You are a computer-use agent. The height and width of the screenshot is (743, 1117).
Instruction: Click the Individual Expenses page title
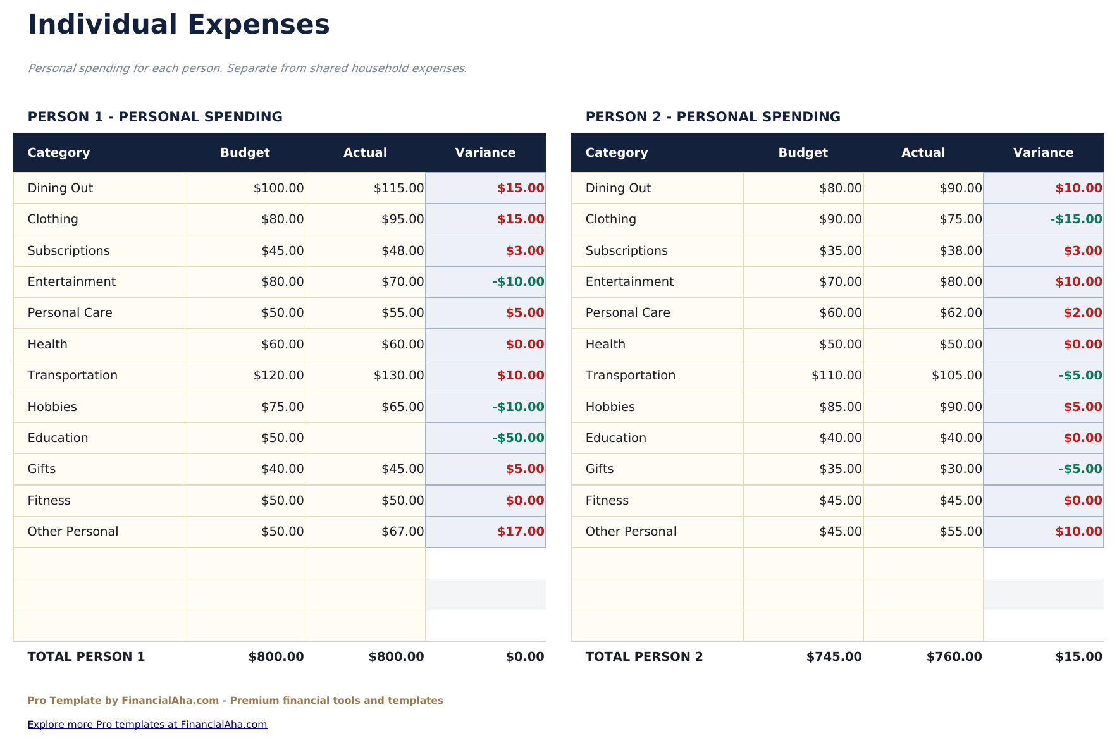(178, 24)
